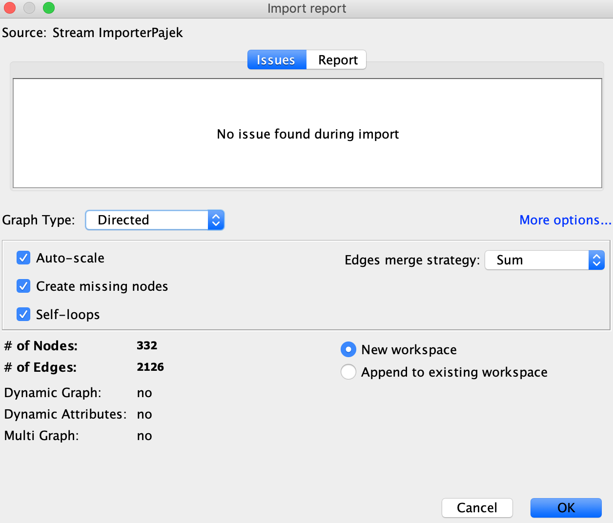Expand the Edges merge strategy Sum dropdown
Image resolution: width=613 pixels, height=523 pixels.
[x=545, y=260]
